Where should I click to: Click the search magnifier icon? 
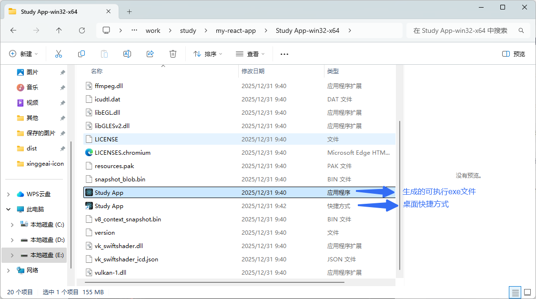tap(521, 30)
